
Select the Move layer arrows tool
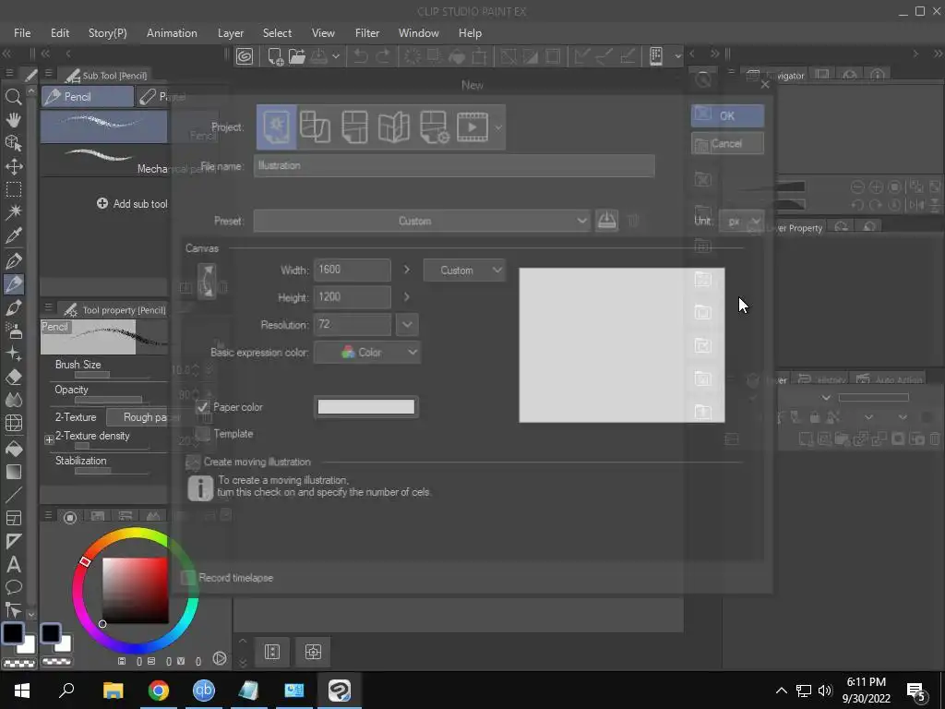click(13, 166)
